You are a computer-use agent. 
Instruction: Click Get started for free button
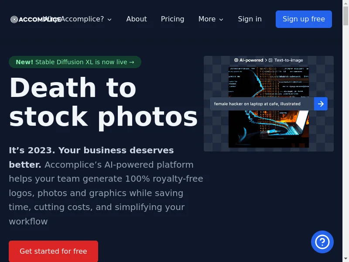53,251
